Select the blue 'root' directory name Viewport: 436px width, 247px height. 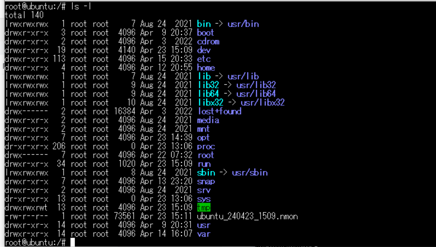[206, 155]
